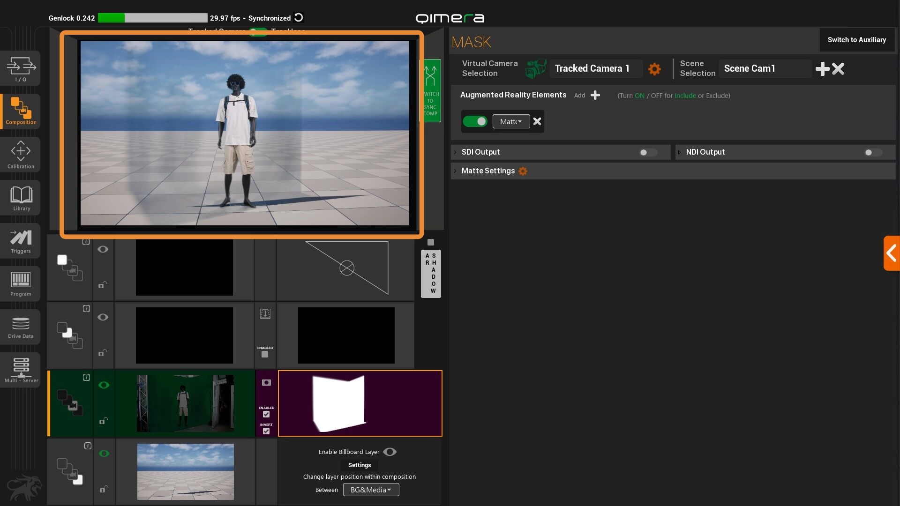The image size is (900, 506).
Task: Select the white mask shape thumbnail
Action: point(339,403)
